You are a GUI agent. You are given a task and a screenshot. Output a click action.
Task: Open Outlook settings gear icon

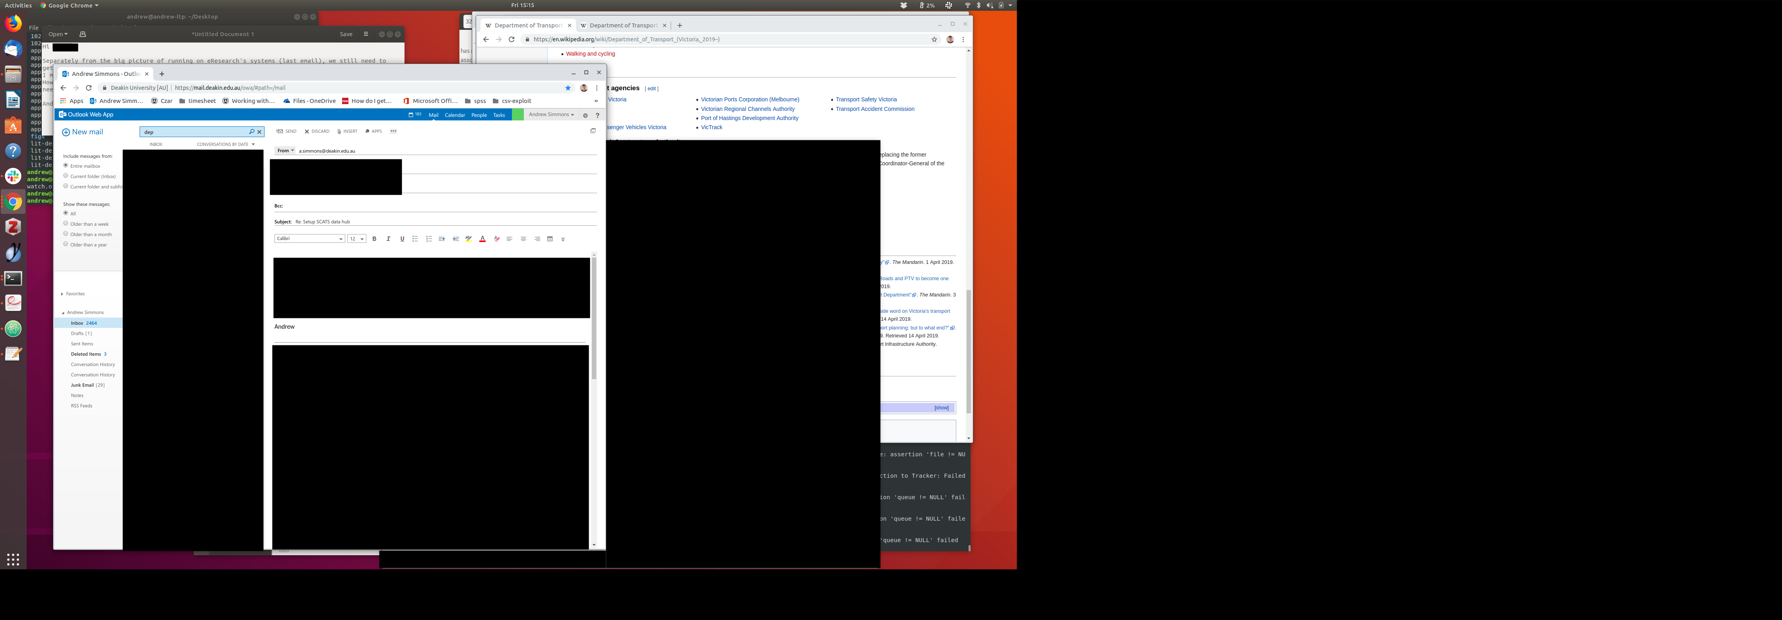(x=585, y=115)
